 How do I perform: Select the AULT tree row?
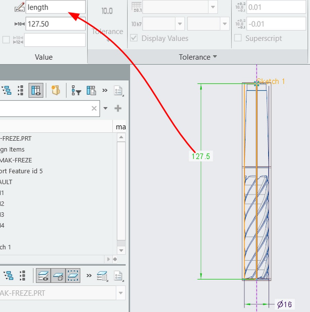pos(6,182)
